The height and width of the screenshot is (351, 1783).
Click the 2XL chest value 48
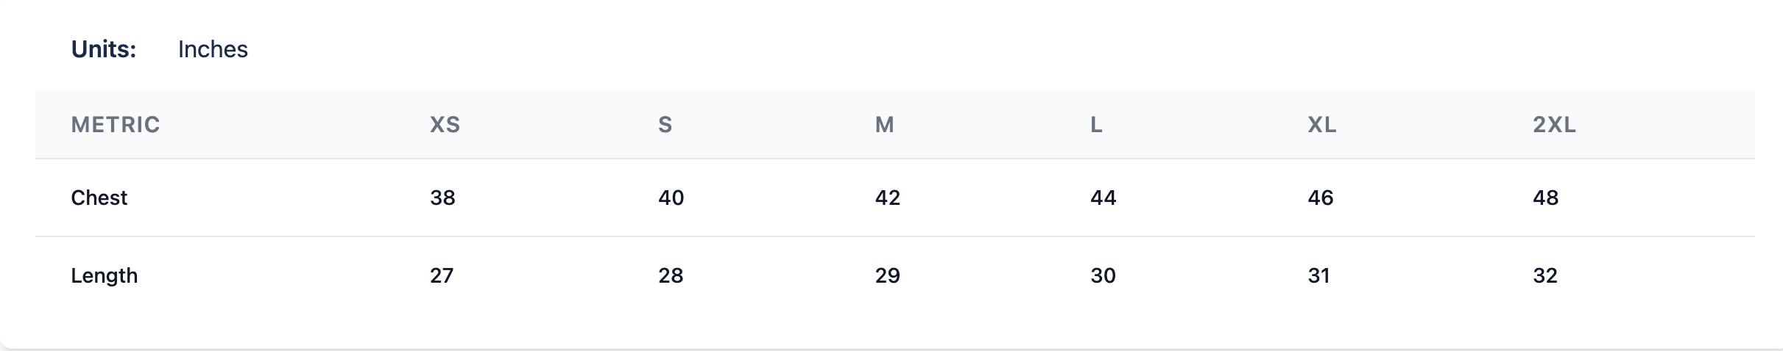pyautogui.click(x=1545, y=198)
